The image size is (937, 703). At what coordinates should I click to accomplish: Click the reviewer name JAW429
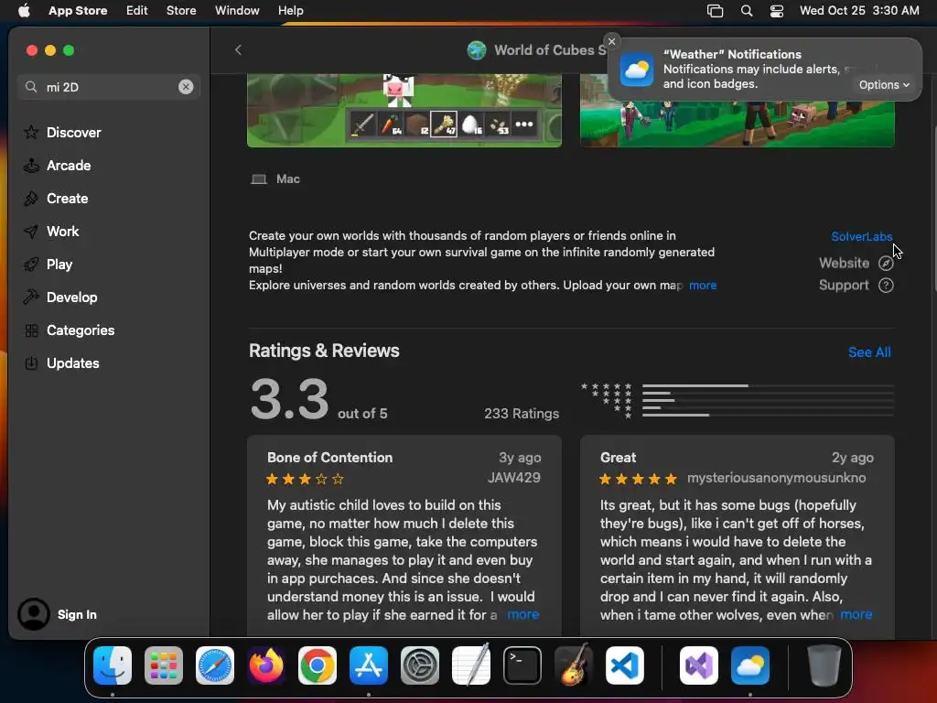[x=514, y=478]
